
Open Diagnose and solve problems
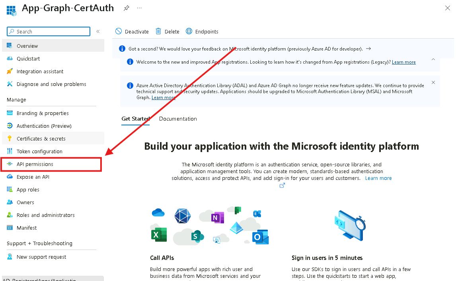(53, 84)
